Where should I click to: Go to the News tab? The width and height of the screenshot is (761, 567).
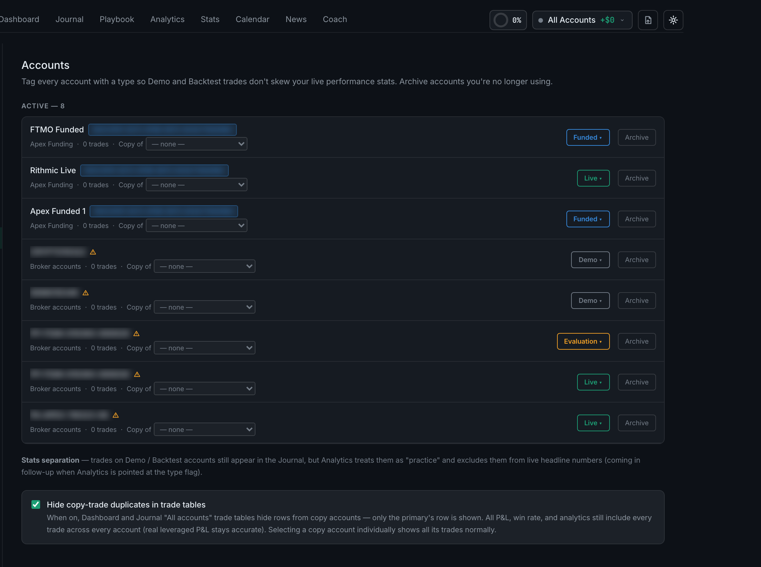coord(296,20)
